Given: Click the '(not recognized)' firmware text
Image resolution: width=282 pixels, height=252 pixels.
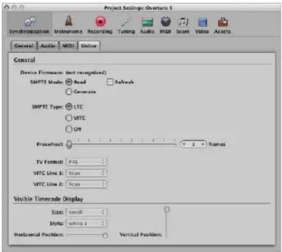Looking at the screenshot, I should [x=86, y=73].
